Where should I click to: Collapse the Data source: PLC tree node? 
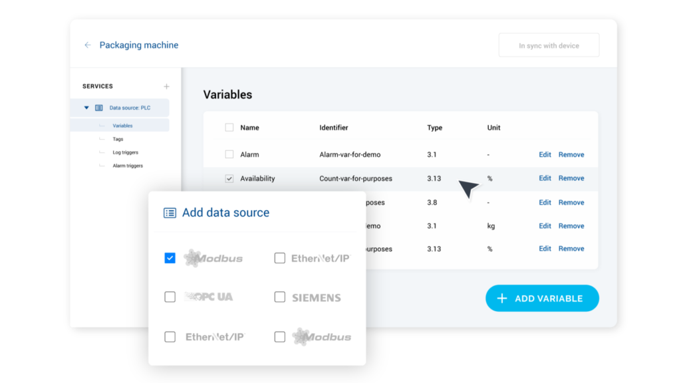pos(86,107)
